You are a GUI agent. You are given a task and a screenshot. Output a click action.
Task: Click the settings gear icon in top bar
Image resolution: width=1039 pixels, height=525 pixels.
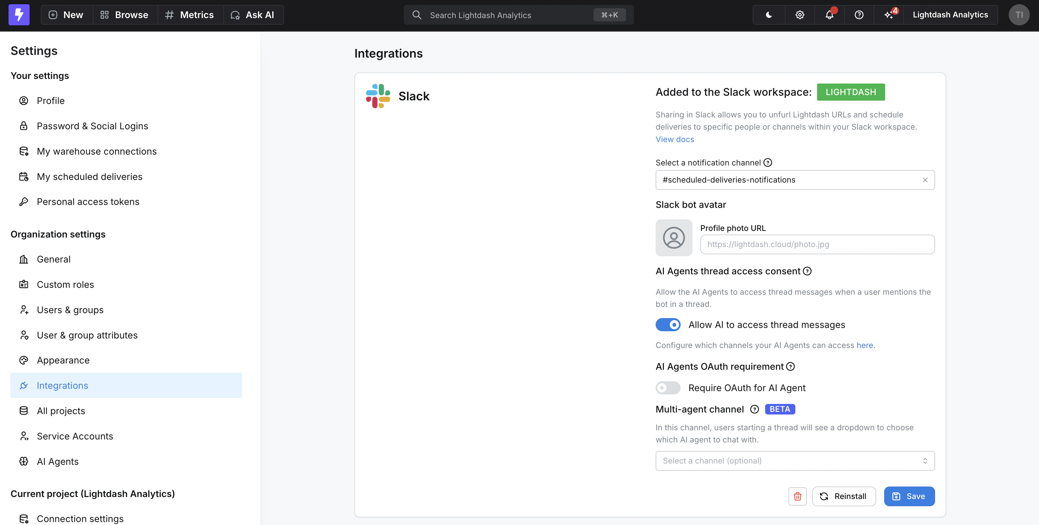[x=800, y=15]
